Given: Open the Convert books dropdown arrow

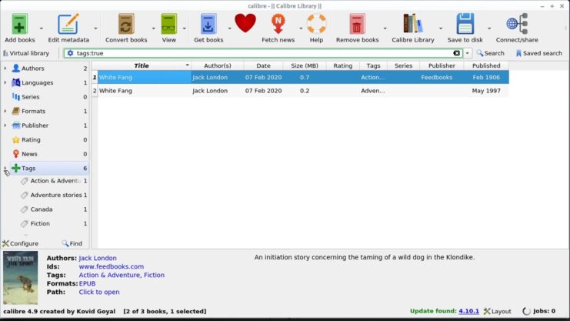Looking at the screenshot, I should [153, 28].
